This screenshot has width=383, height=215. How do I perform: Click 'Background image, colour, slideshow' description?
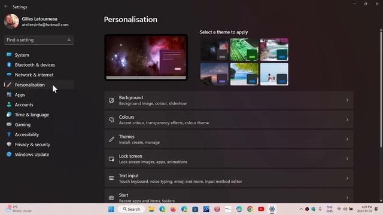(x=153, y=103)
